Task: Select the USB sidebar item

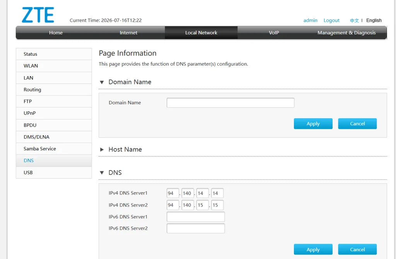Action: click(54, 172)
